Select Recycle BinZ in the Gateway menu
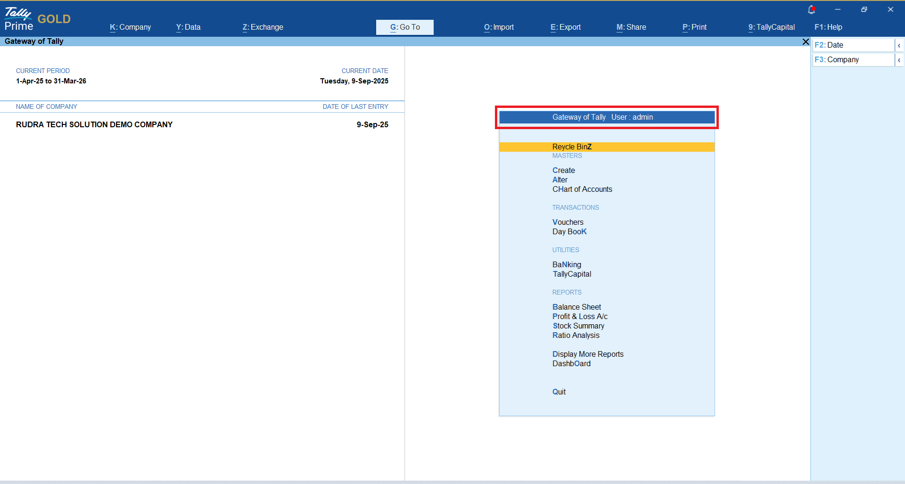 pos(572,147)
